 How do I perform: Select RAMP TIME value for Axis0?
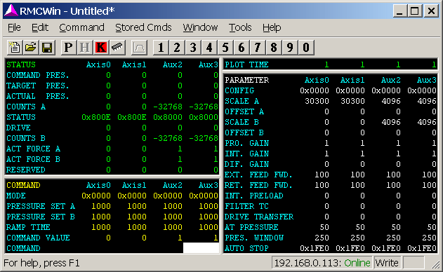coord(101,227)
